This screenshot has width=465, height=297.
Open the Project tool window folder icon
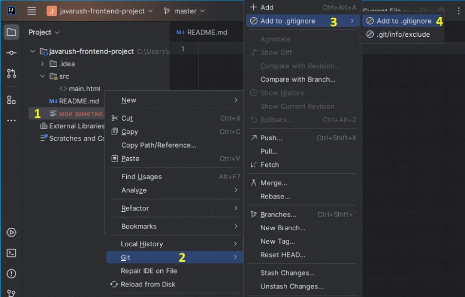click(11, 32)
